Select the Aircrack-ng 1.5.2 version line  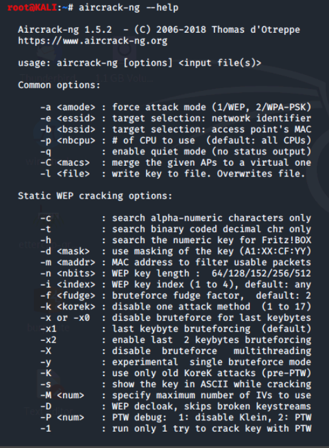point(159,30)
